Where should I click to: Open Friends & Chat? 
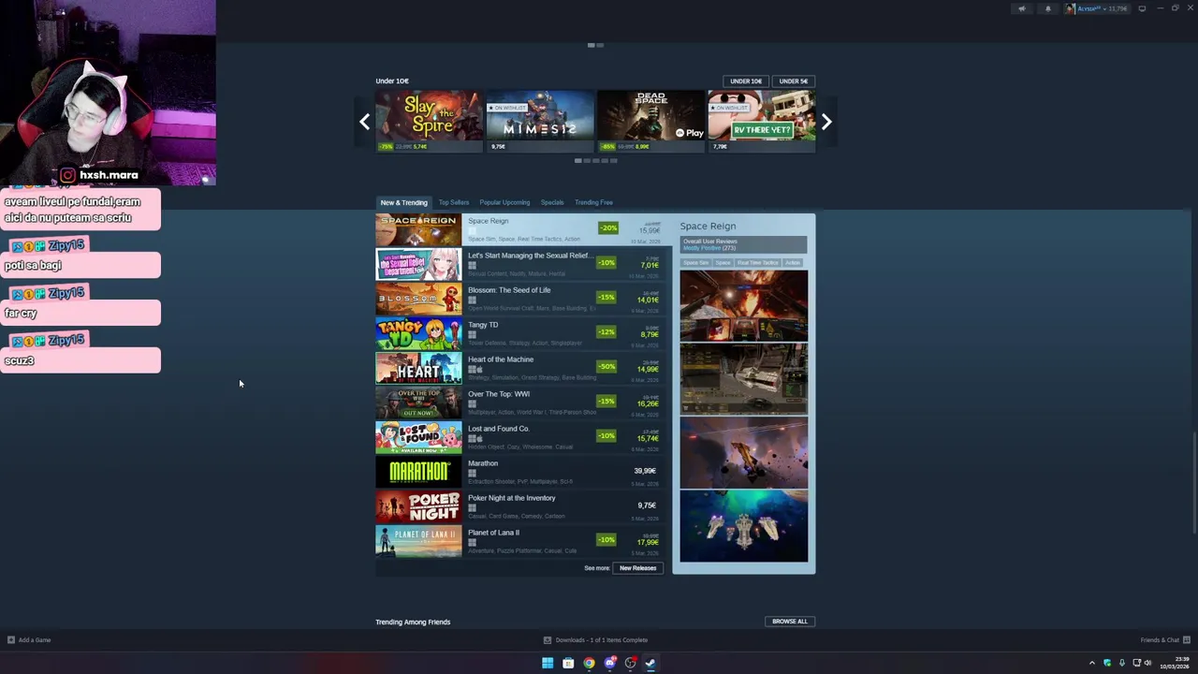(x=1165, y=640)
